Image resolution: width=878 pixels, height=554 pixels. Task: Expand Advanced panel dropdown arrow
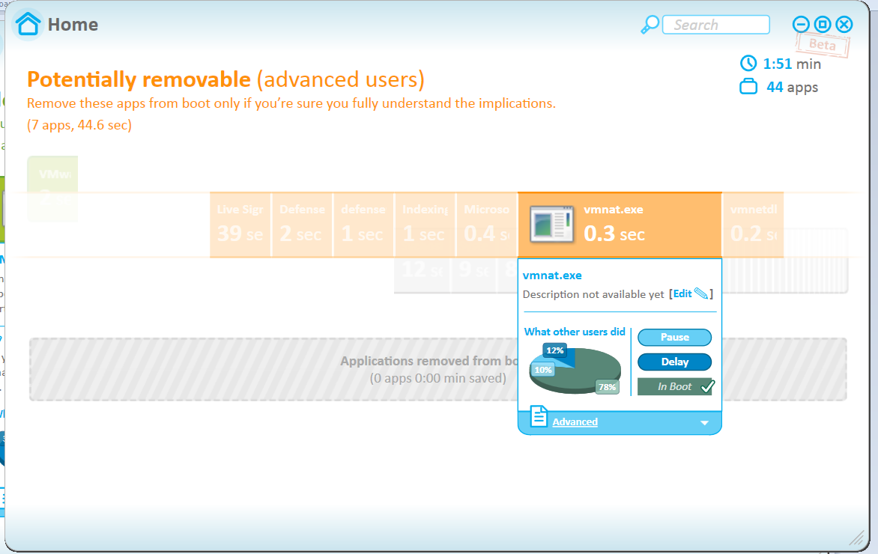pos(704,422)
